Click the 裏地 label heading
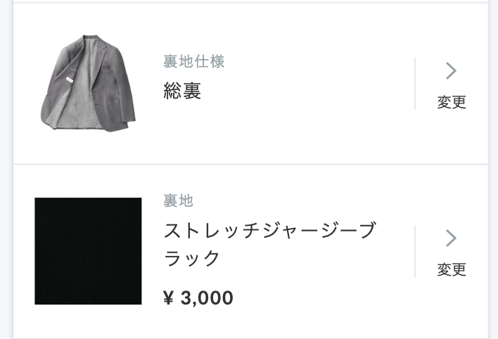Image resolution: width=498 pixels, height=339 pixels. (x=178, y=200)
